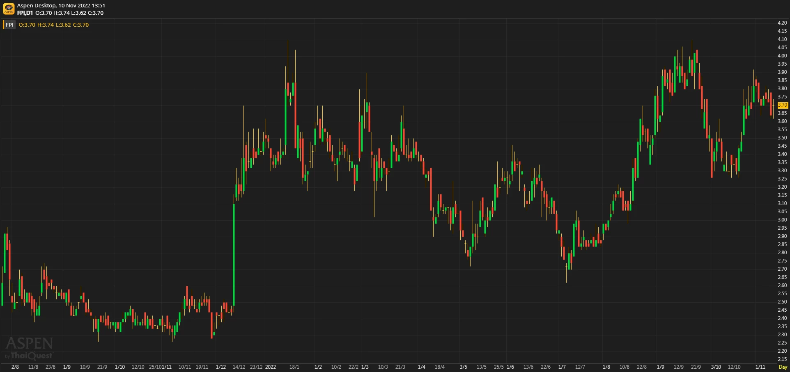Click the Aspen application logo icon
This screenshot has height=372, width=790.
(x=9, y=9)
